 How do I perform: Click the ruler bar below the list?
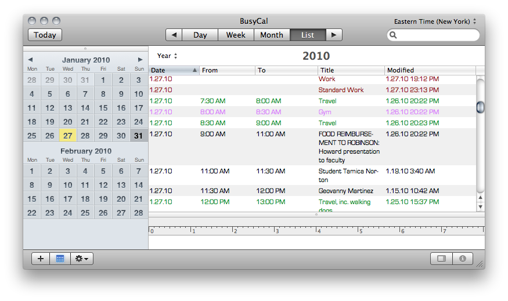[x=316, y=230]
